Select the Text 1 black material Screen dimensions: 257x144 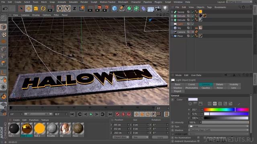14,128
